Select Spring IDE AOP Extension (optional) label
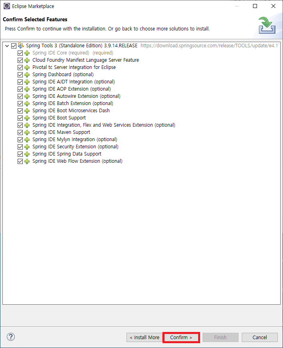This screenshot has height=348, width=283. (x=72, y=89)
